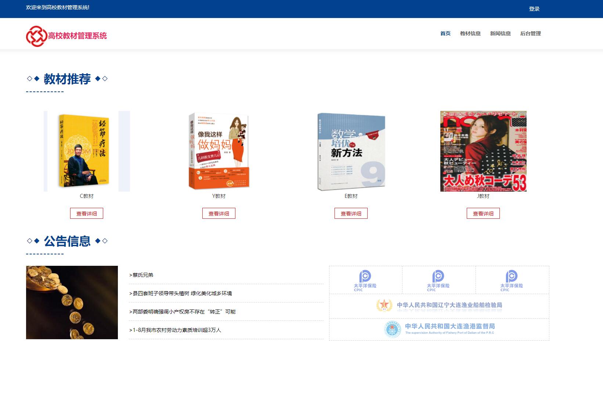Open the rightmost 太平洋保险 CPIC logo
Image resolution: width=603 pixels, height=413 pixels.
tap(513, 280)
